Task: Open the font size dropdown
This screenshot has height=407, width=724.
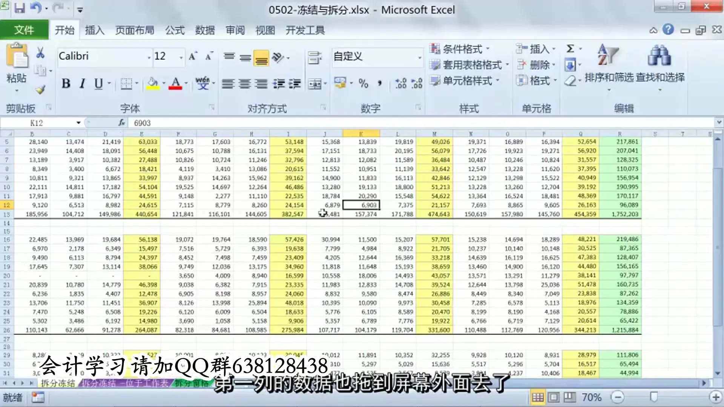Action: click(x=182, y=57)
